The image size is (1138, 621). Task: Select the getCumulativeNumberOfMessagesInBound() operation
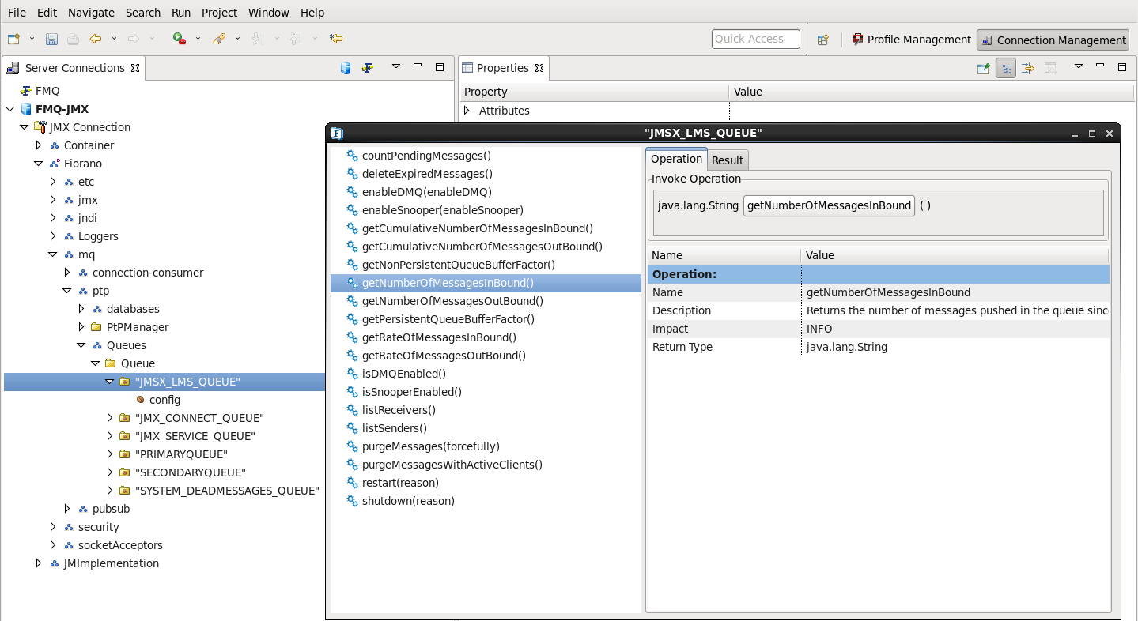click(x=478, y=228)
